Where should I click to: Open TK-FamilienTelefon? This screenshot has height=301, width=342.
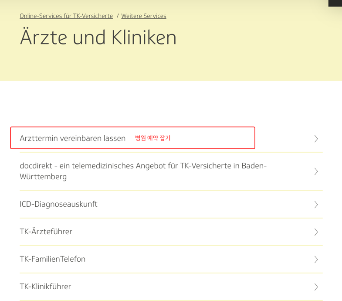point(53,259)
